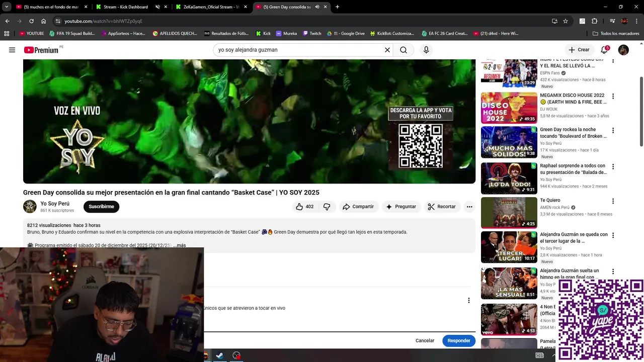644x362 pixels.
Task: Switch to Stream - Kick Dashboard tab
Action: pyautogui.click(x=126, y=7)
